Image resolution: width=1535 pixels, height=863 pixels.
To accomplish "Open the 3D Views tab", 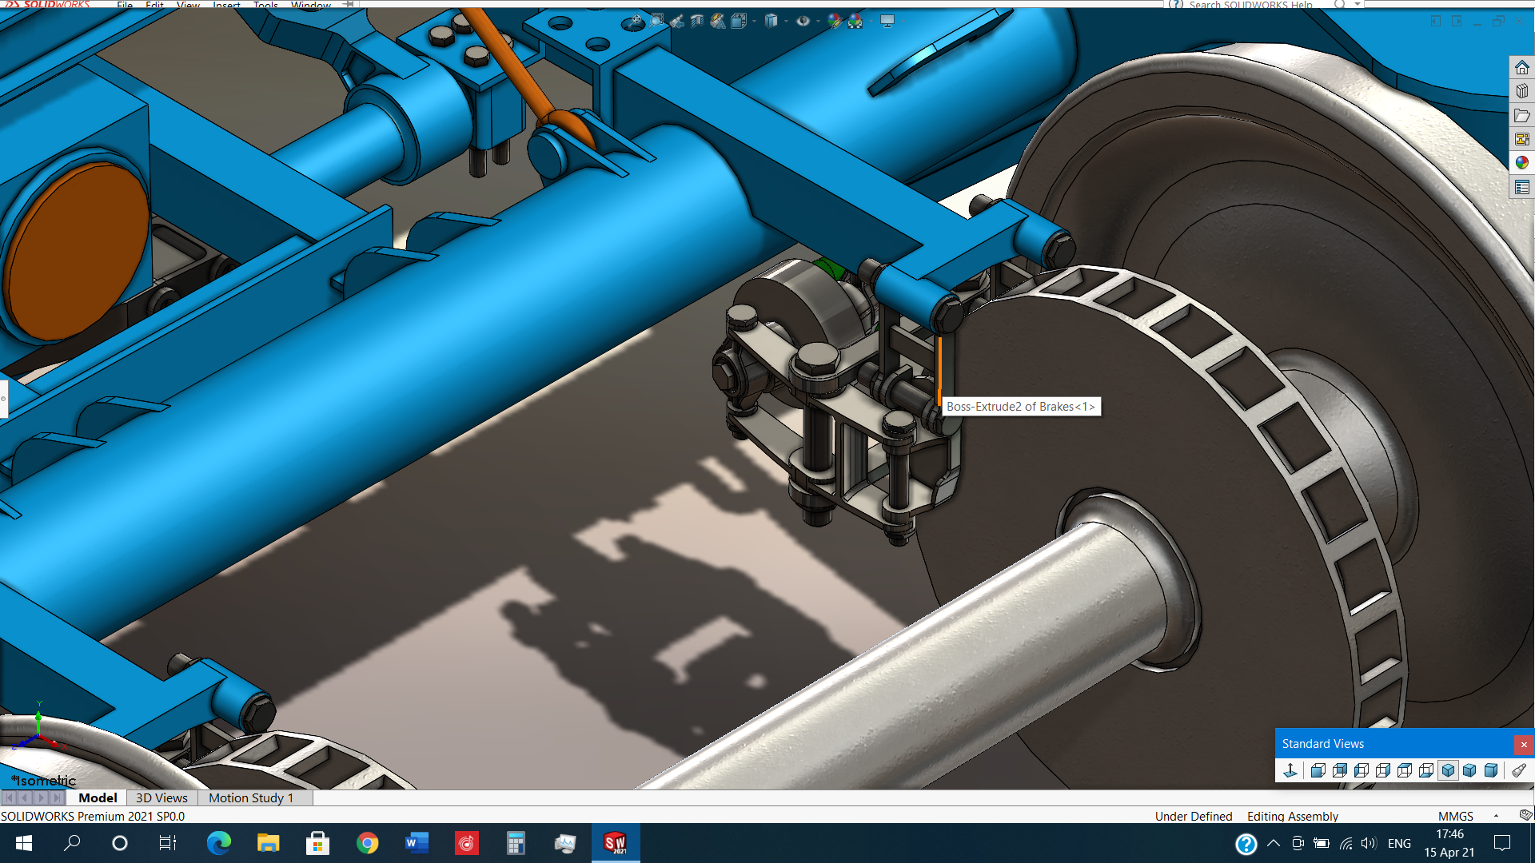I will click(161, 797).
